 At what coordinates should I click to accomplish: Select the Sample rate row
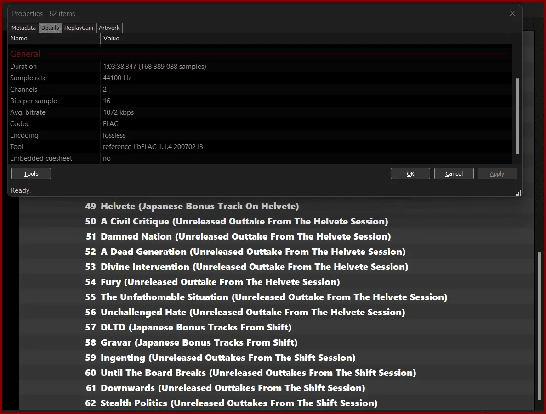click(x=260, y=78)
